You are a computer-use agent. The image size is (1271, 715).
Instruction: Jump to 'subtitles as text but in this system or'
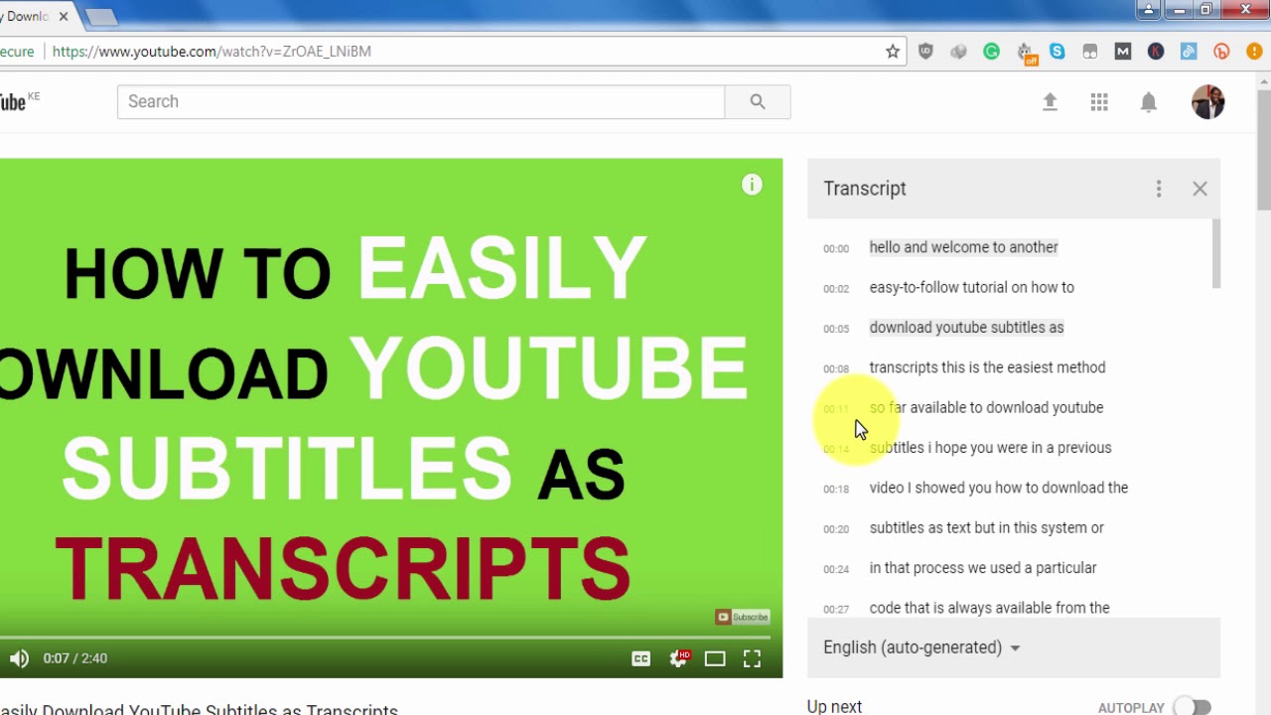point(987,528)
